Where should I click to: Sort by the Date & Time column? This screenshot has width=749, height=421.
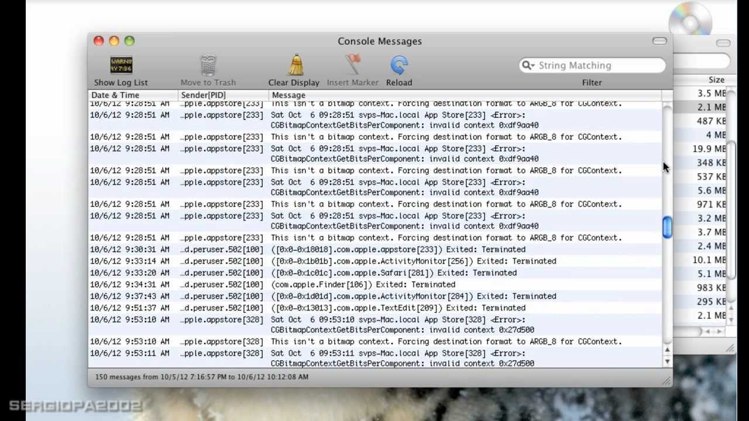[x=133, y=95]
